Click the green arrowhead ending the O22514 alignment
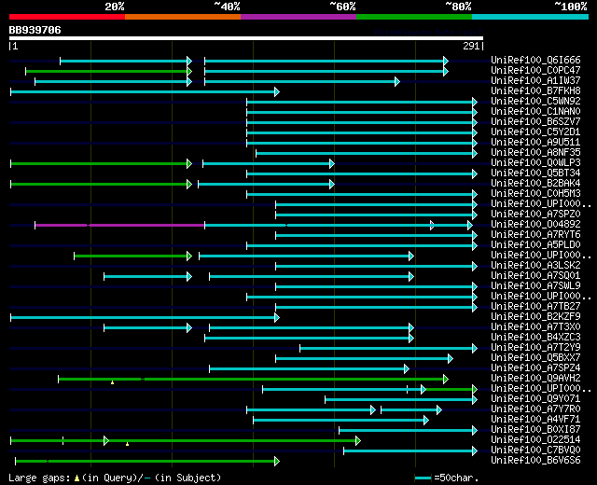Image resolution: width=597 pixels, height=485 pixels. (358, 441)
